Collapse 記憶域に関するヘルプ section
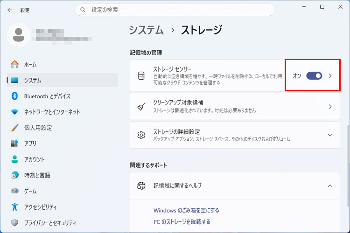This screenshot has width=350, height=233. [x=330, y=185]
